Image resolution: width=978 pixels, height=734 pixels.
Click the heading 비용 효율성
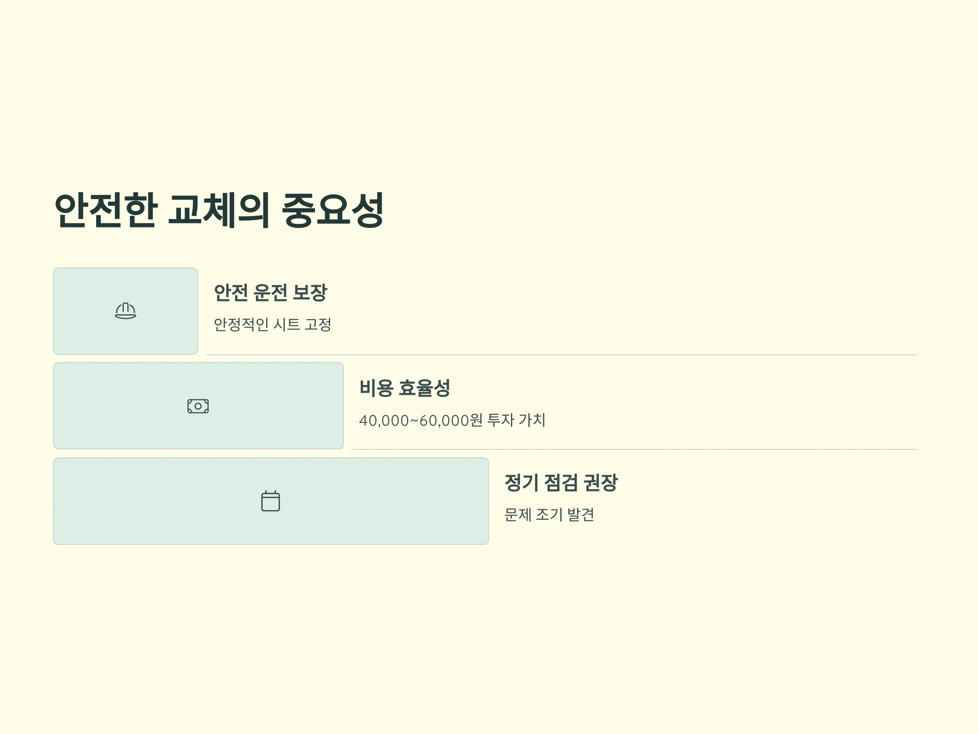(405, 388)
